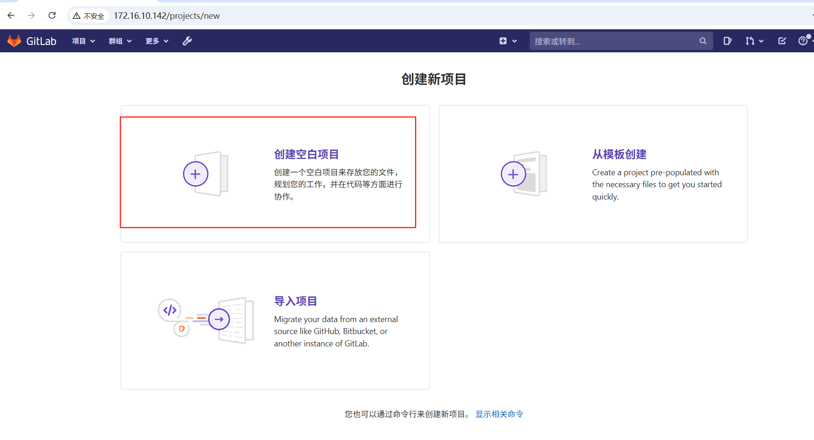Open the admin area wrench icon

pos(187,41)
